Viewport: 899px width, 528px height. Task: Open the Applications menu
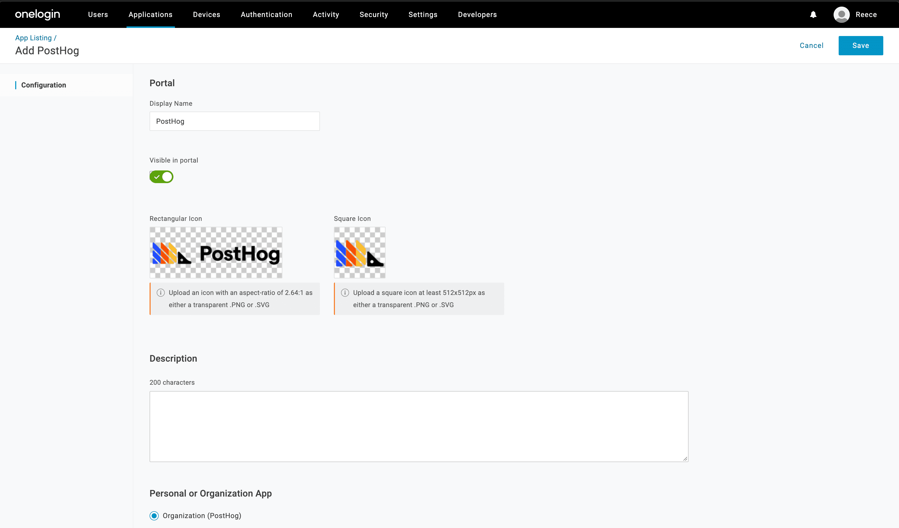pyautogui.click(x=151, y=15)
